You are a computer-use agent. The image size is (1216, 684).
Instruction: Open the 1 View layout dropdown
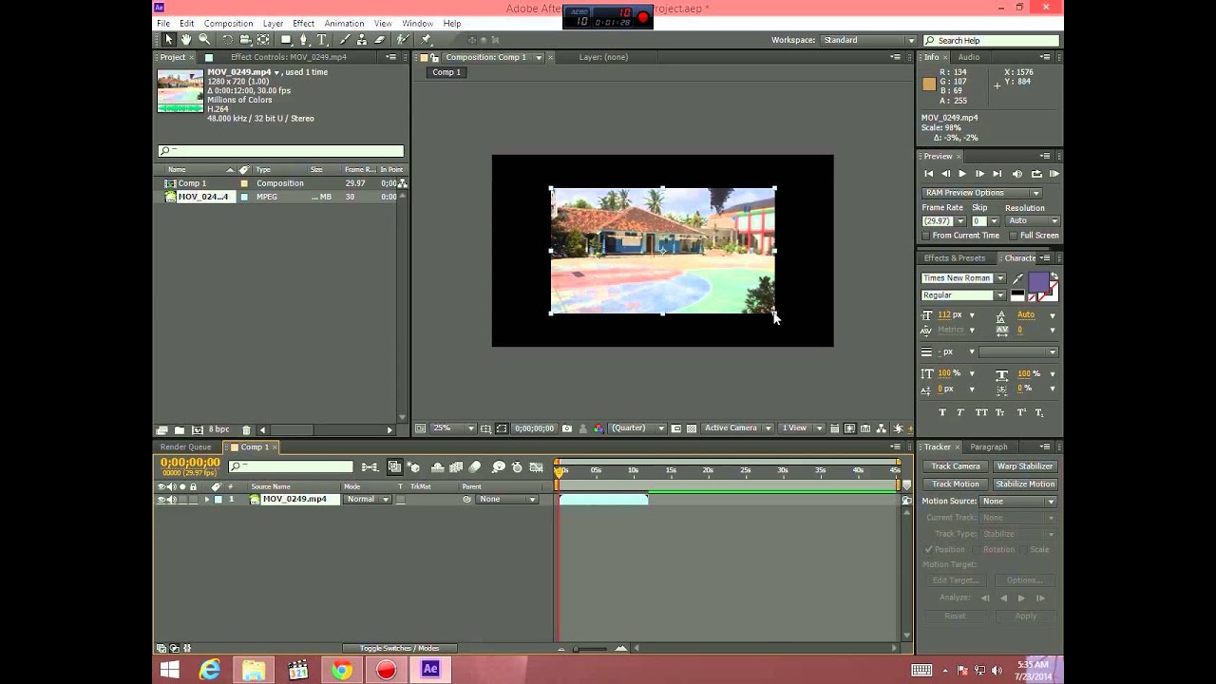(802, 428)
